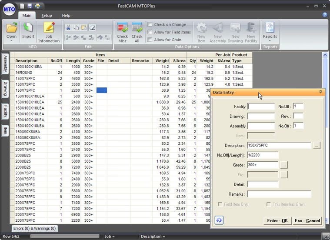This screenshot has width=330, height=240.
Task: Click the Remarks input field
Action: coord(279,194)
